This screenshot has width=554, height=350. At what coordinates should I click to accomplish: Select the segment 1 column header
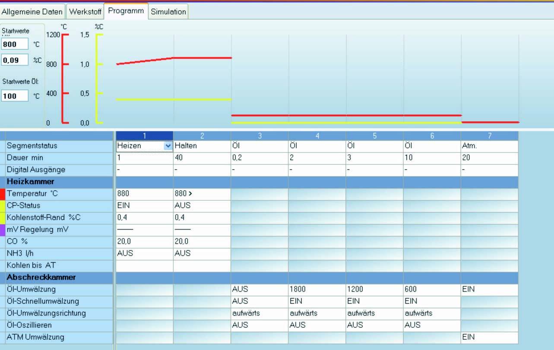coord(144,136)
